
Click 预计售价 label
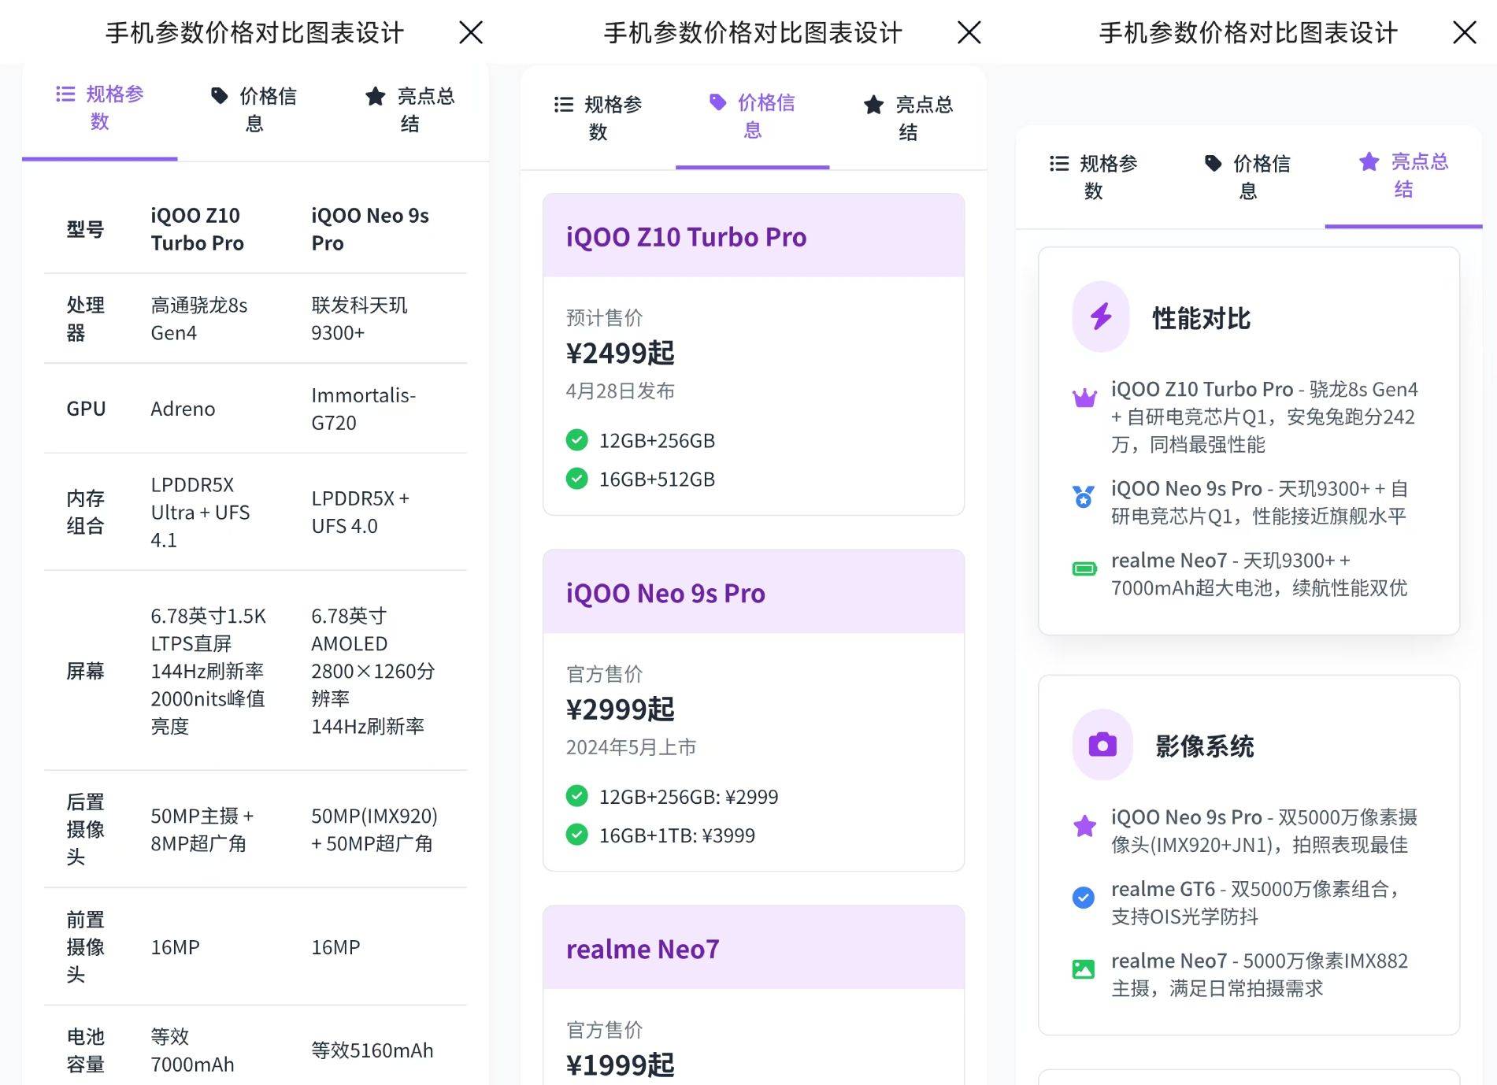[604, 317]
